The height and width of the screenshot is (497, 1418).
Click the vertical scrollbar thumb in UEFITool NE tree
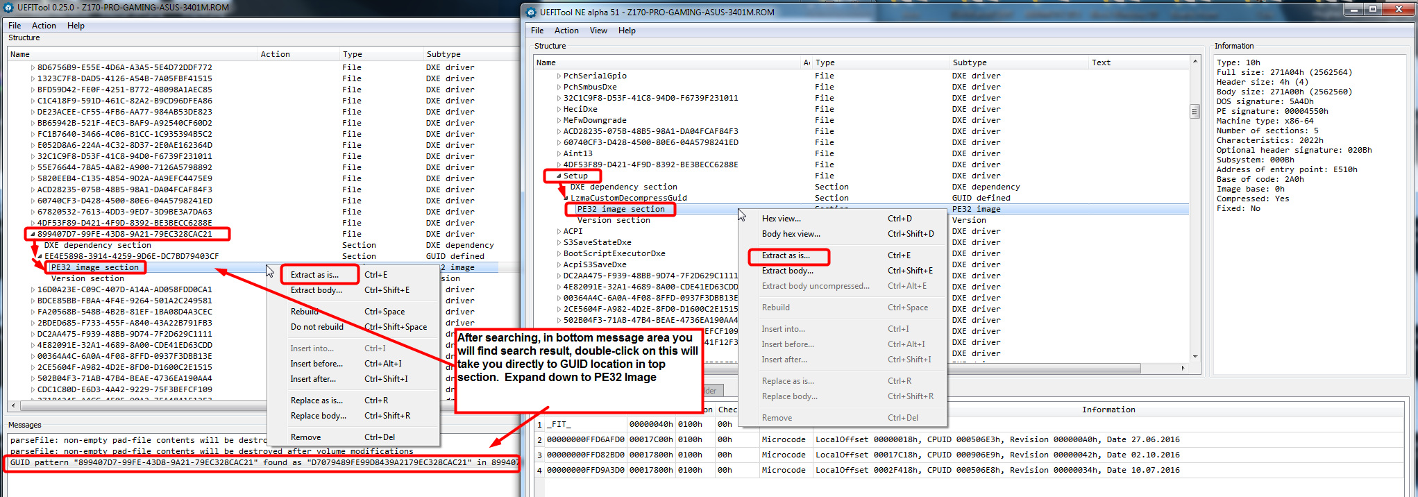tap(1195, 112)
